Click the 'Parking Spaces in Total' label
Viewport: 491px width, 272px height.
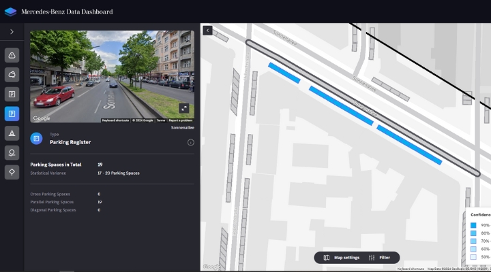tap(56, 165)
